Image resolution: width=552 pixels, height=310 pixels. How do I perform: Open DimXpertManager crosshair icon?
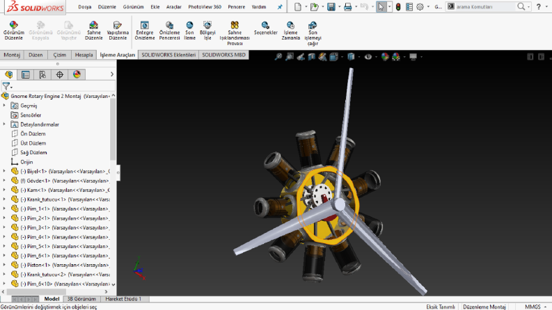(x=59, y=74)
